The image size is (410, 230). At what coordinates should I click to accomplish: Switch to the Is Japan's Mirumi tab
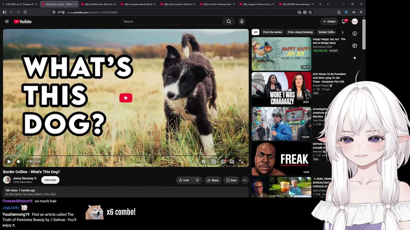point(257,4)
